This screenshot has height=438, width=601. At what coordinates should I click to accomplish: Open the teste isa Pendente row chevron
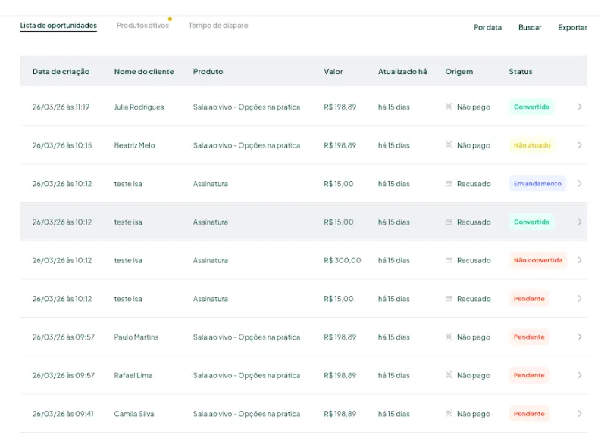580,298
